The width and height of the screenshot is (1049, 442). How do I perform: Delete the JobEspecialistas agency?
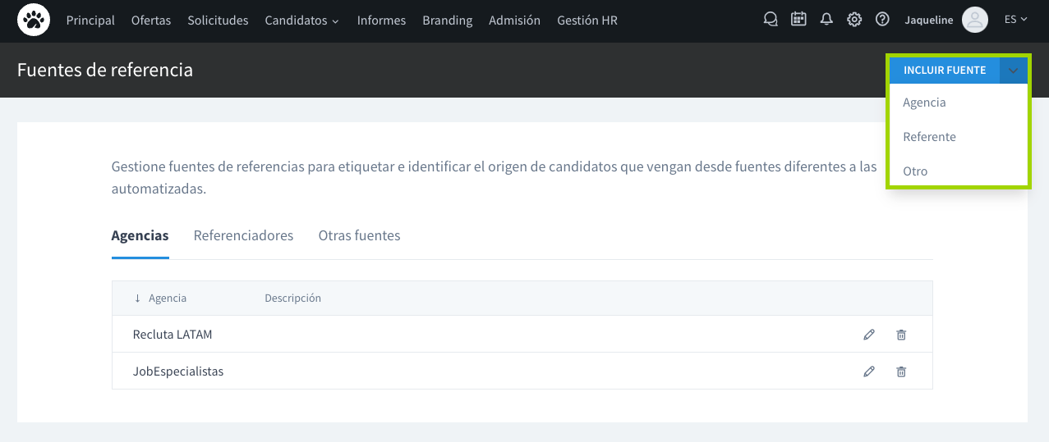pos(901,371)
